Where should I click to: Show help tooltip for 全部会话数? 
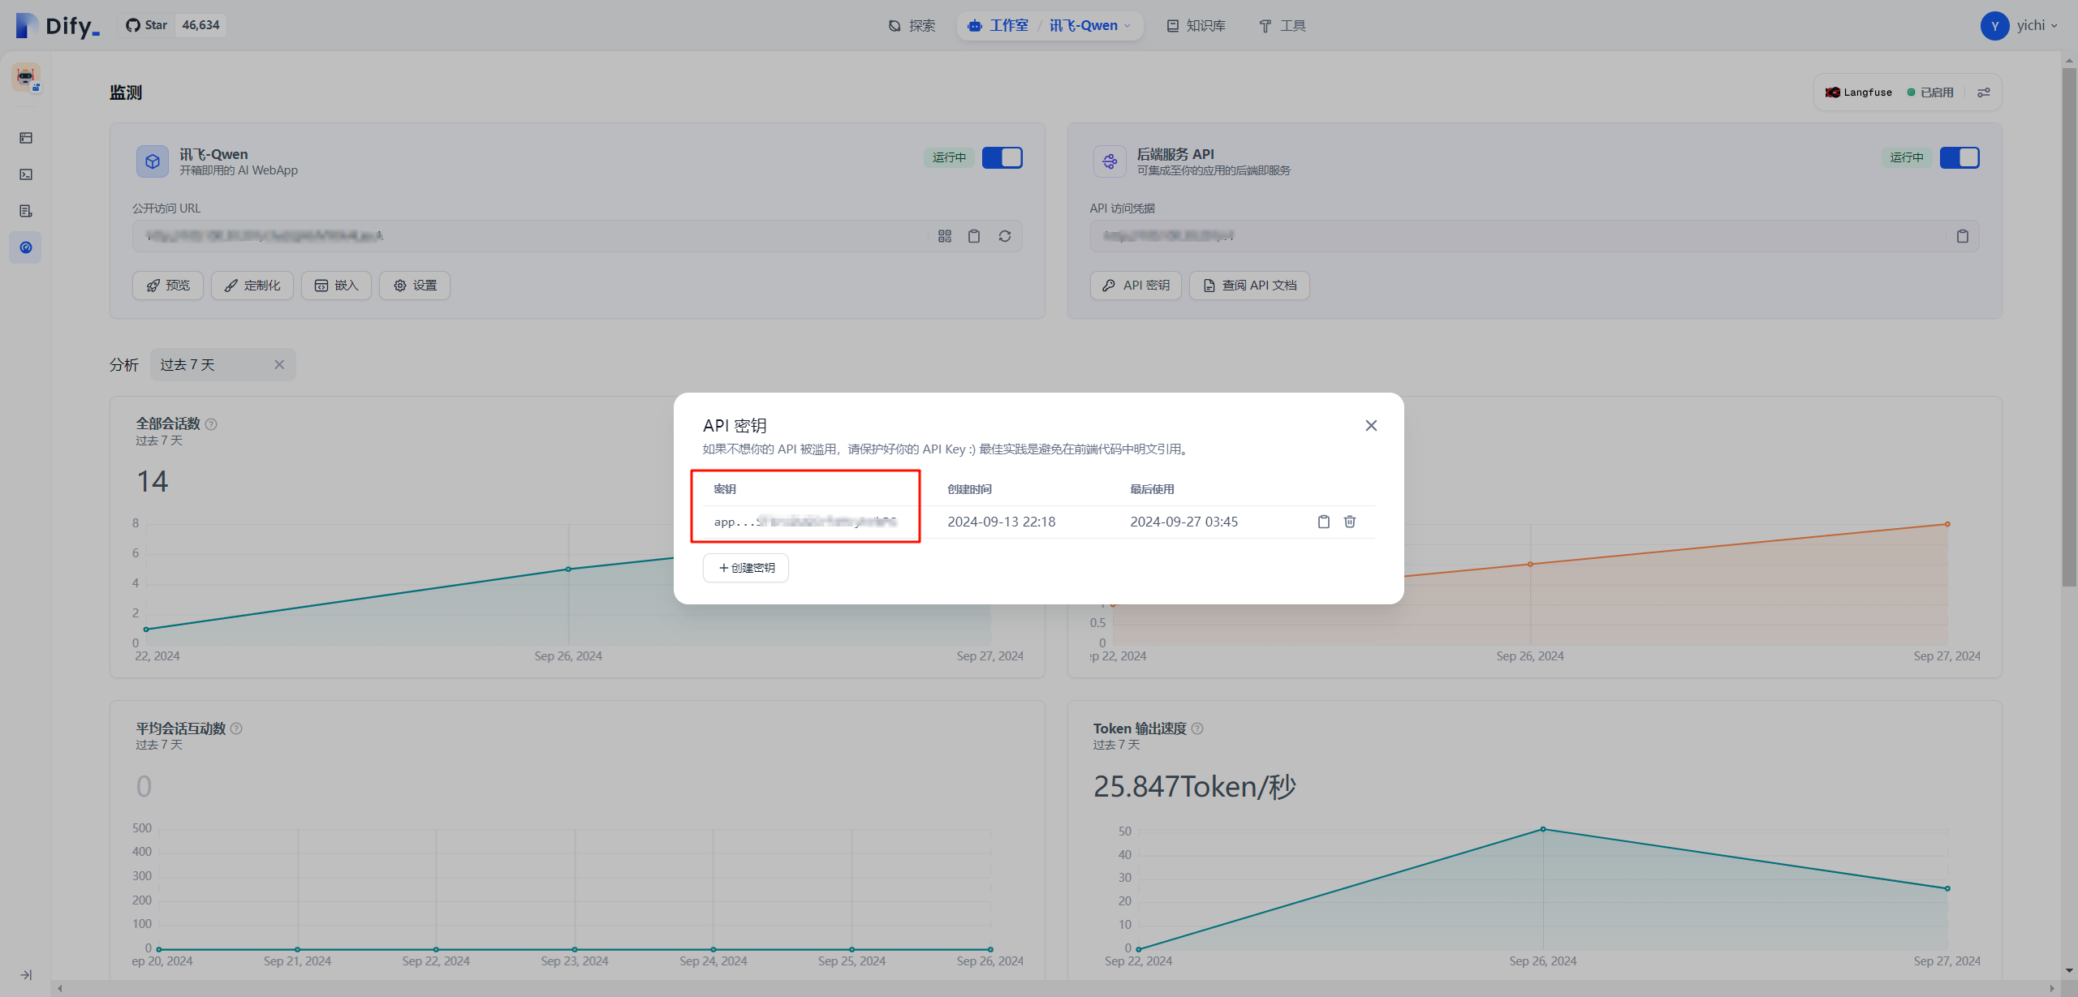(211, 424)
